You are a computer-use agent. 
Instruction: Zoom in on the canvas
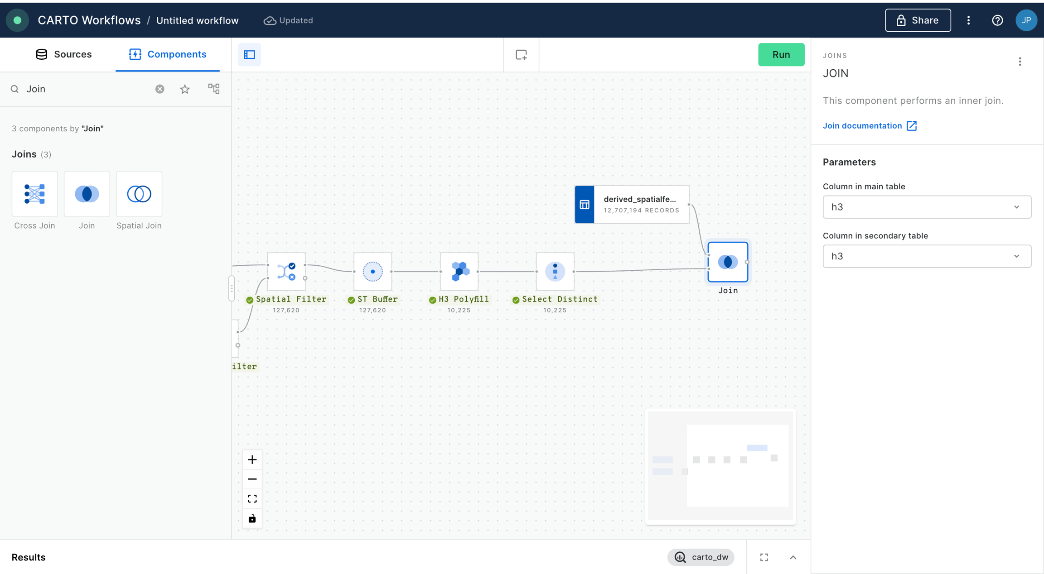(x=252, y=460)
